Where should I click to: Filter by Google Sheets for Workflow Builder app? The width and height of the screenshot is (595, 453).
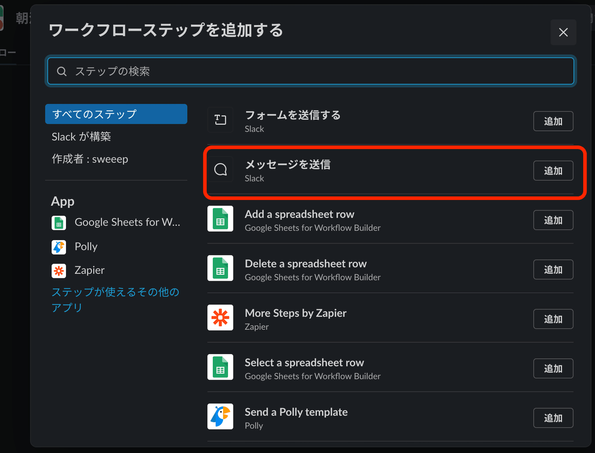pos(116,223)
